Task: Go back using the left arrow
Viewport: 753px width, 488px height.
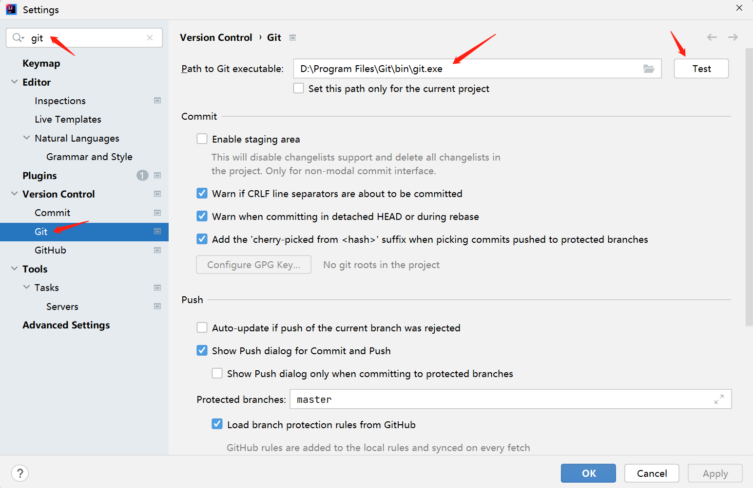Action: click(712, 37)
